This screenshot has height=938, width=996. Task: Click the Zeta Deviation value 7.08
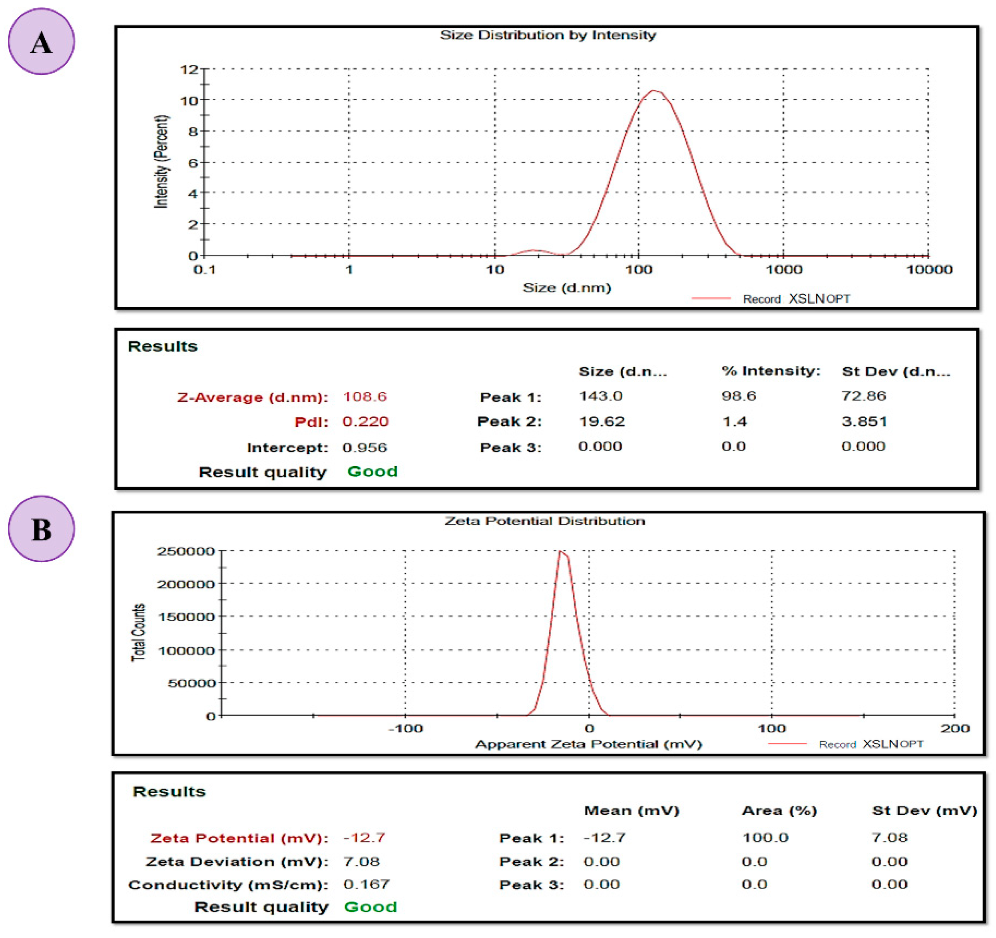(x=361, y=861)
